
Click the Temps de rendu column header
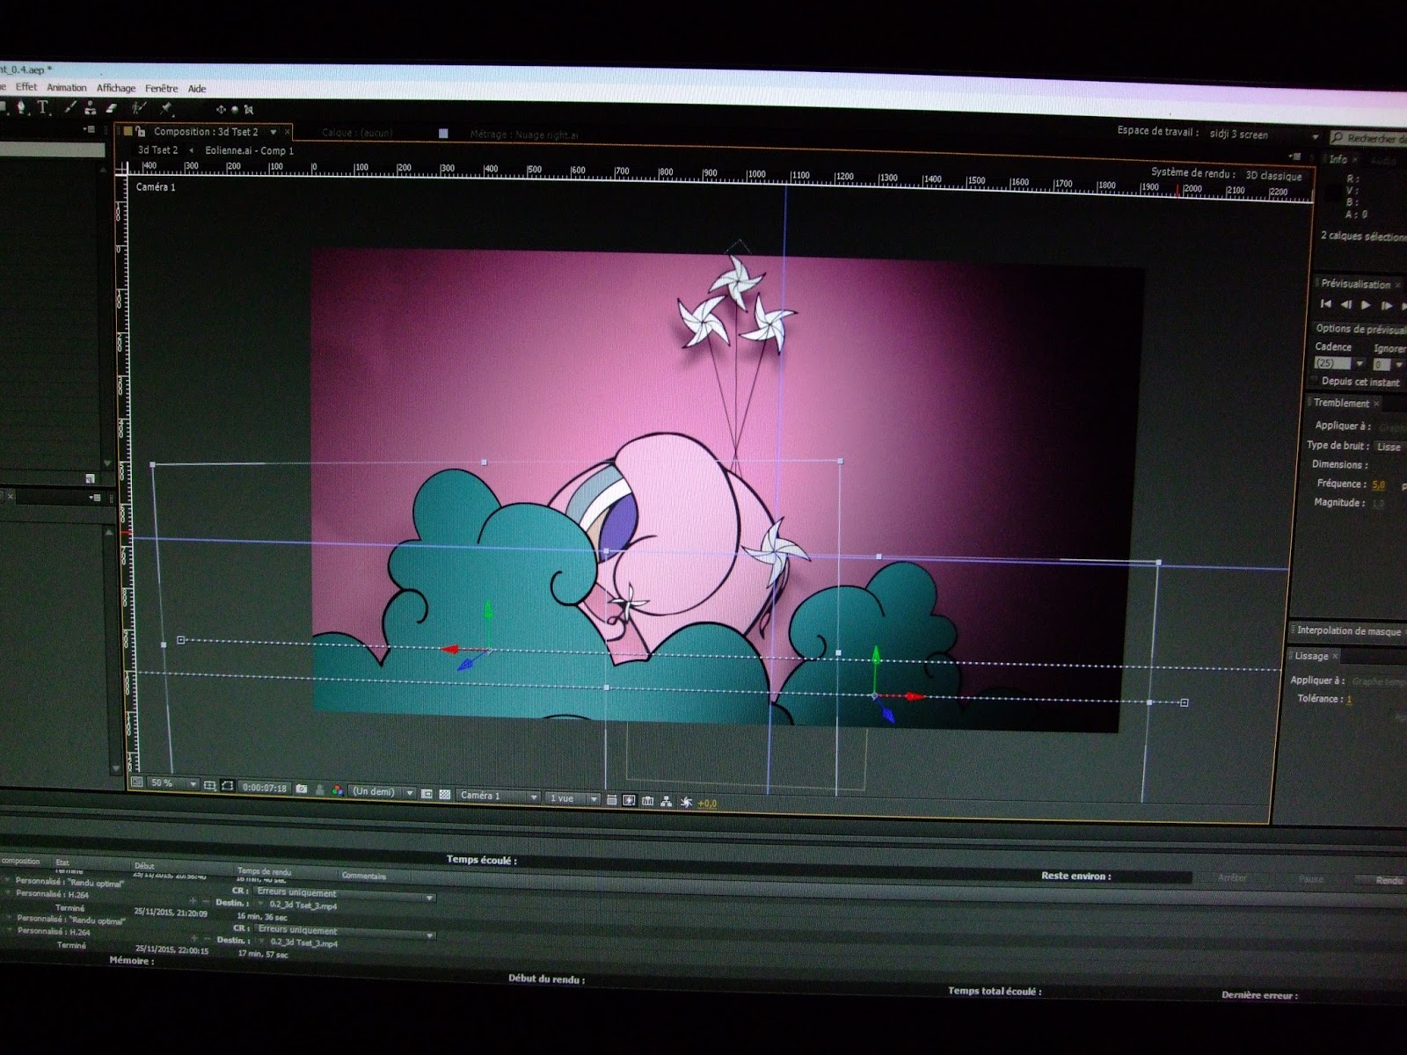pos(264,871)
